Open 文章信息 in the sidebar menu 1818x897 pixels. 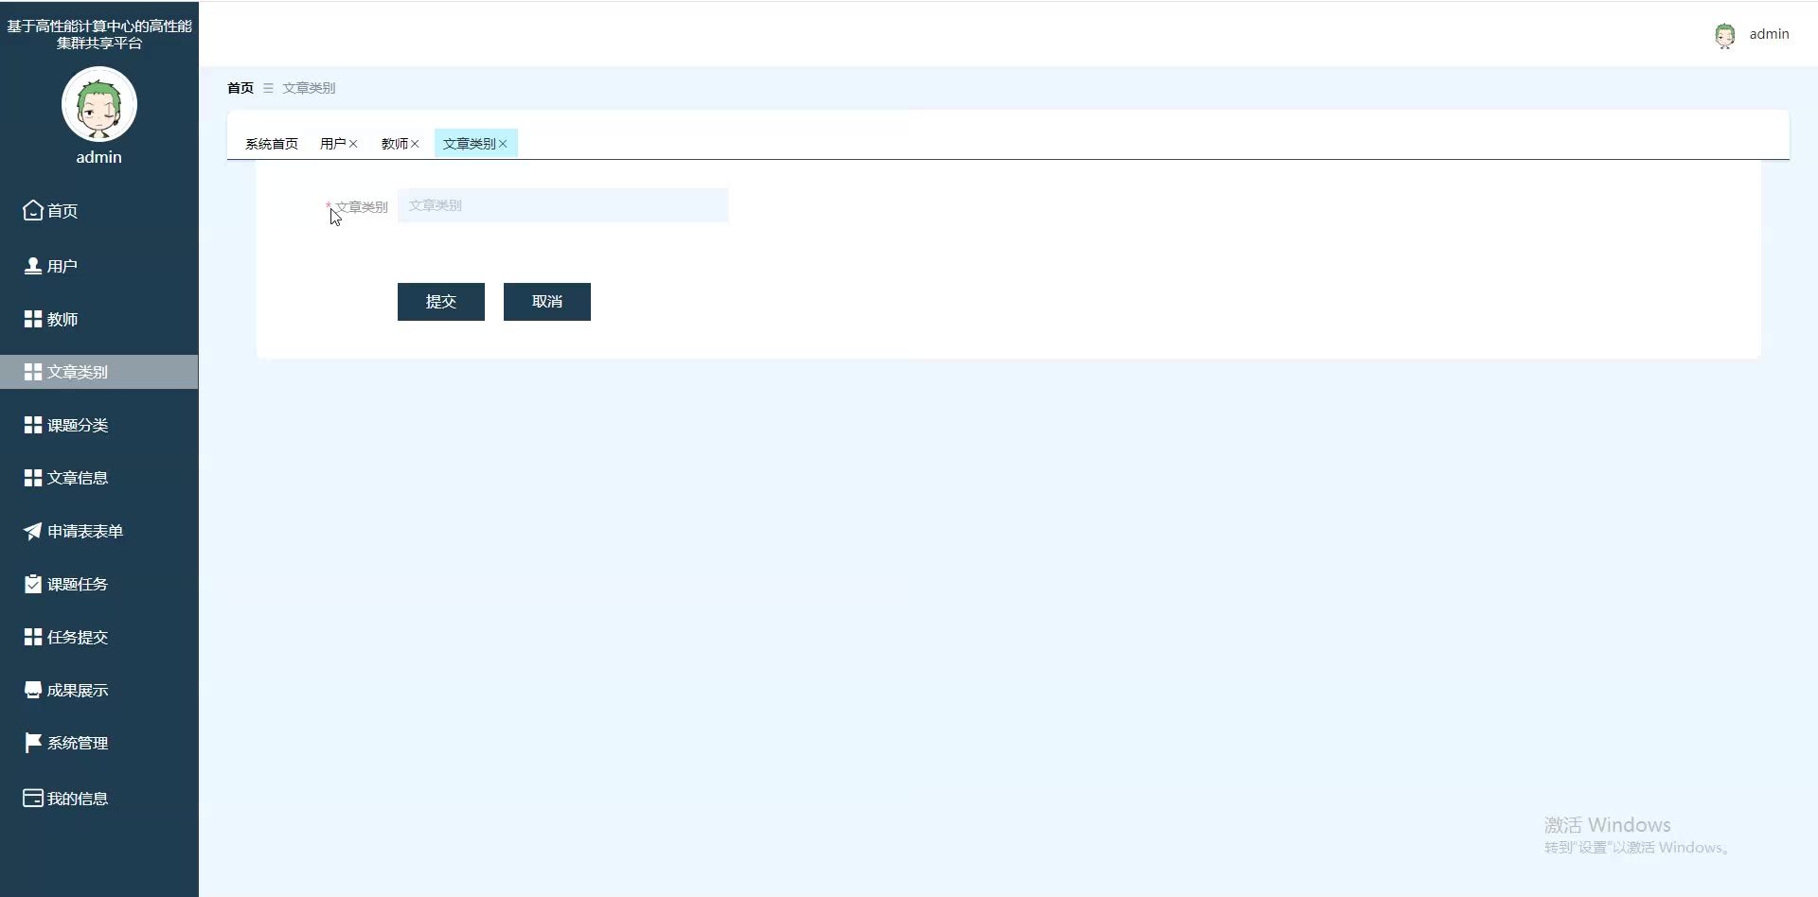tap(99, 478)
